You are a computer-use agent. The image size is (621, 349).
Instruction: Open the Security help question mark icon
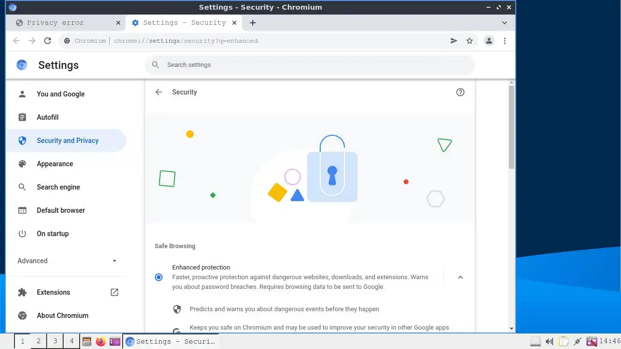[x=460, y=92]
